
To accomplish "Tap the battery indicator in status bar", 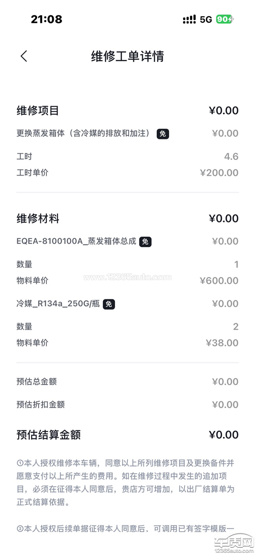I will pyautogui.click(x=225, y=20).
